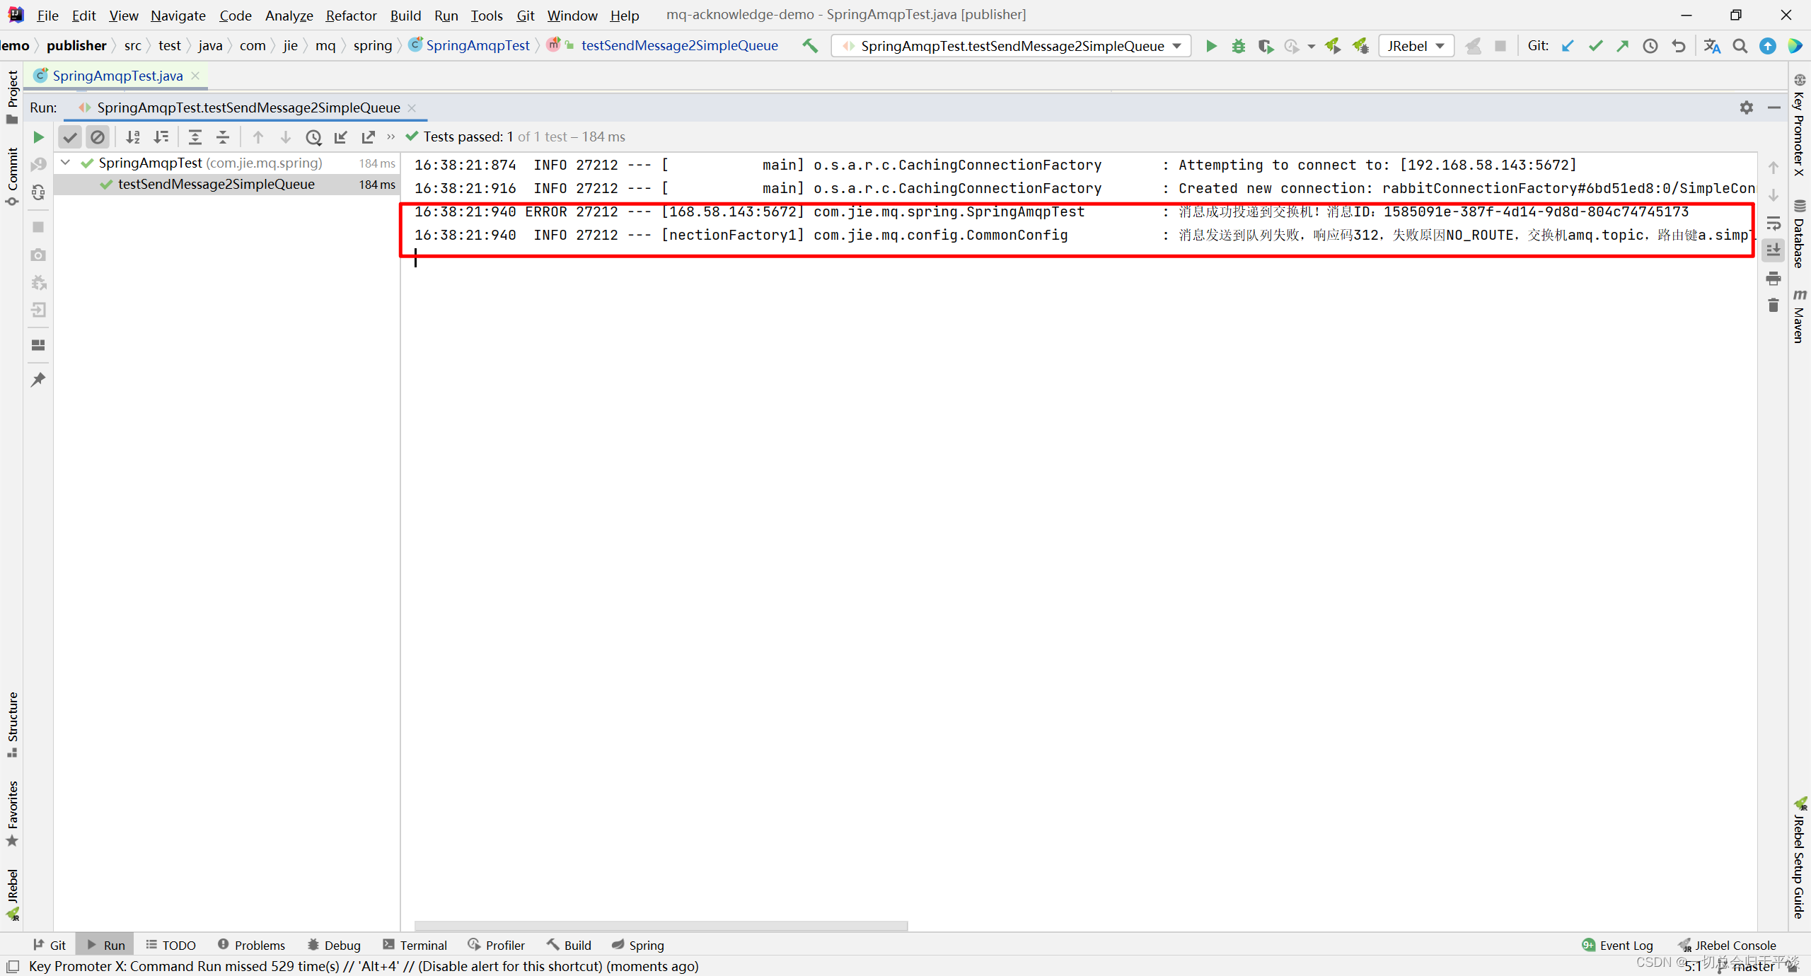
Task: Open test history clock icon
Action: point(313,136)
